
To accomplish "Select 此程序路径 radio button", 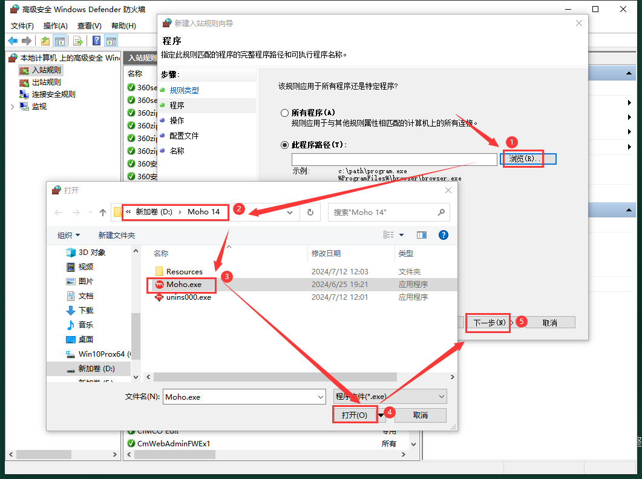I will pyautogui.click(x=284, y=145).
